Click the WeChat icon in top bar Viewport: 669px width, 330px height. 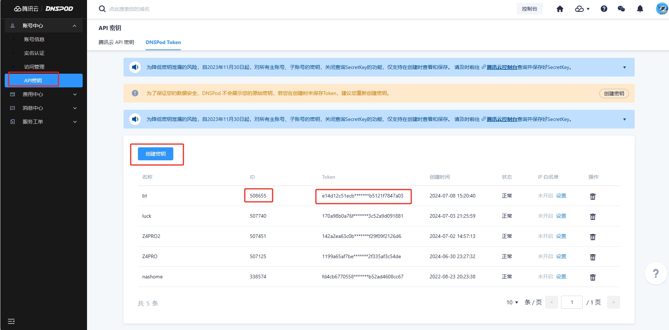621,9
